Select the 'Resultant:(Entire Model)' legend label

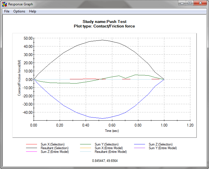[x=111, y=152]
